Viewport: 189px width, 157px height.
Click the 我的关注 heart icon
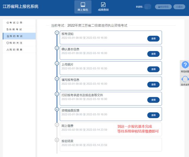8,43
